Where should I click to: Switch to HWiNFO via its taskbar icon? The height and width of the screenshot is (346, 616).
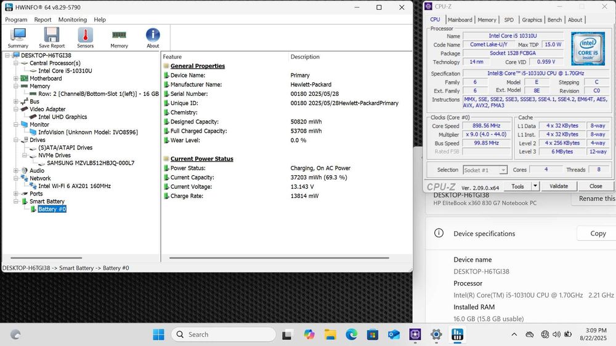click(457, 335)
